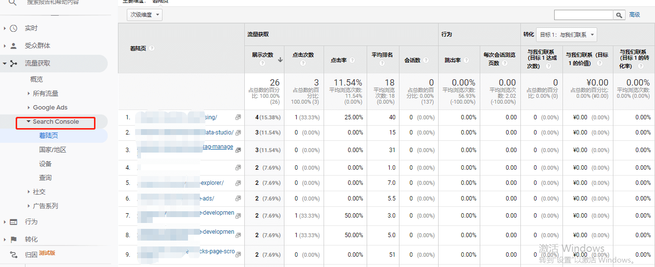Click the 转化 flag icon
This screenshot has height=267, width=655.
pyautogui.click(x=14, y=240)
